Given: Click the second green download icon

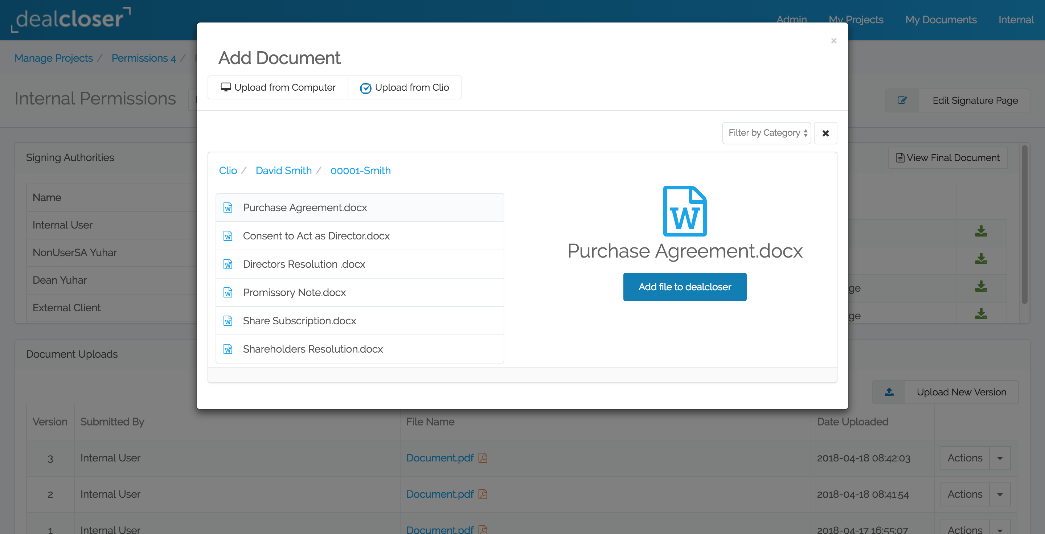Looking at the screenshot, I should pos(981,259).
